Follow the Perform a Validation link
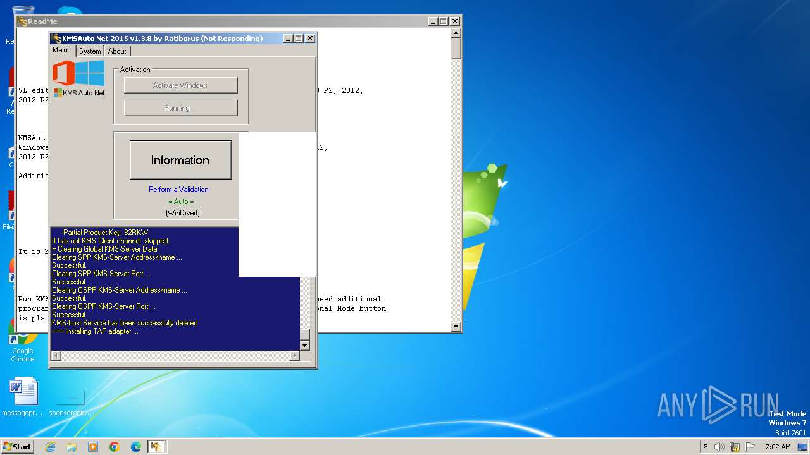The width and height of the screenshot is (810, 455). pyautogui.click(x=178, y=190)
